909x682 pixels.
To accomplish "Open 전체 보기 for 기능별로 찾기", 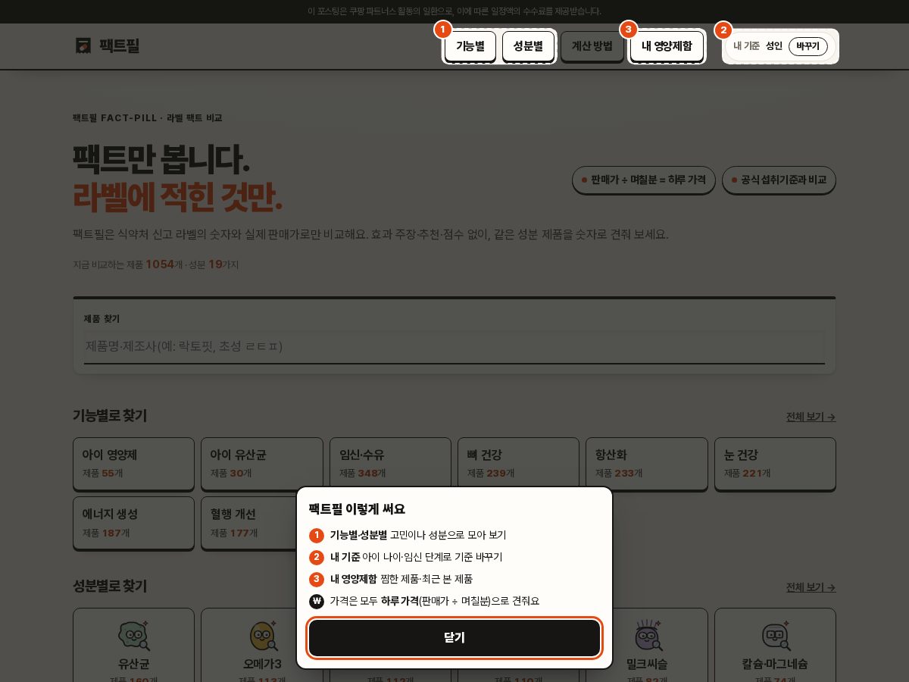I will (811, 417).
